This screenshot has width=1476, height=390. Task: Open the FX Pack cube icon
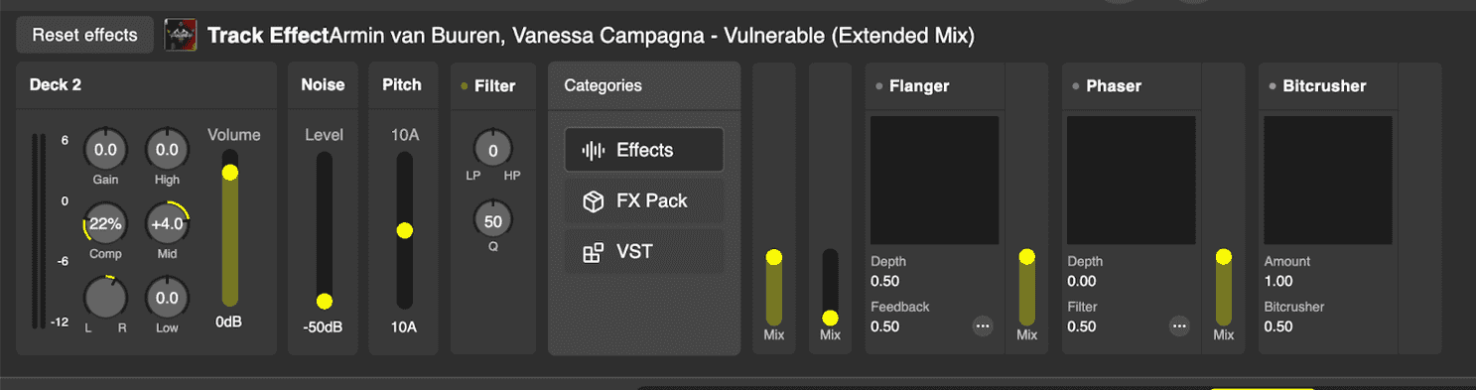click(x=593, y=201)
